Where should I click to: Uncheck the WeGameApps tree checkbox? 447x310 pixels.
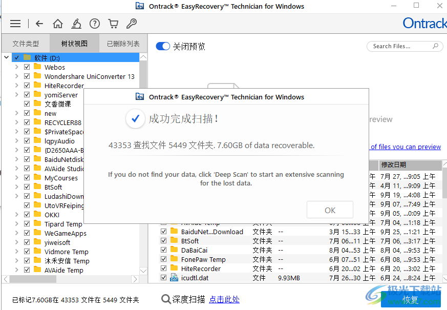coord(27,233)
